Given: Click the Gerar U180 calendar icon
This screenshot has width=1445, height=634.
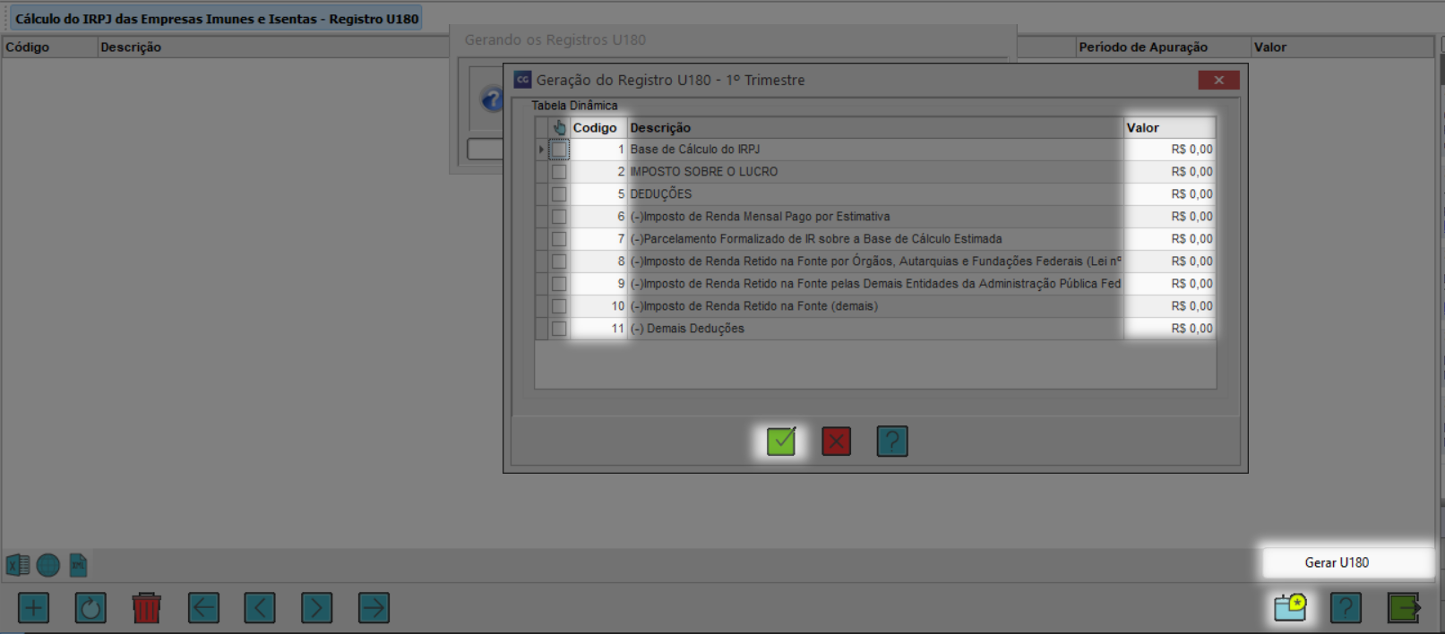Looking at the screenshot, I should (1290, 608).
